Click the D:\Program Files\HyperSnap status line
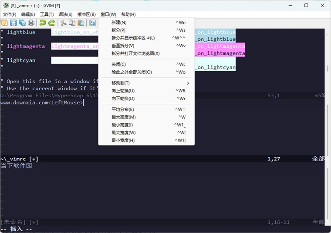Viewport: 331px width, 233px height. 162,95
